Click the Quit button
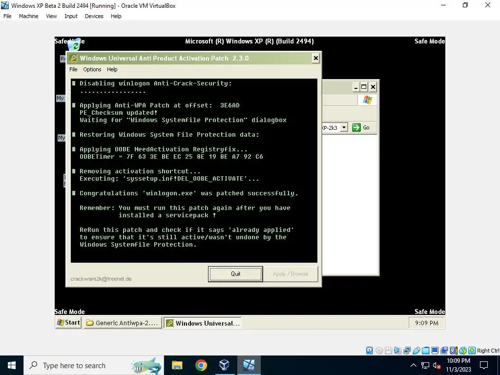This screenshot has height=375, width=500. (236, 274)
